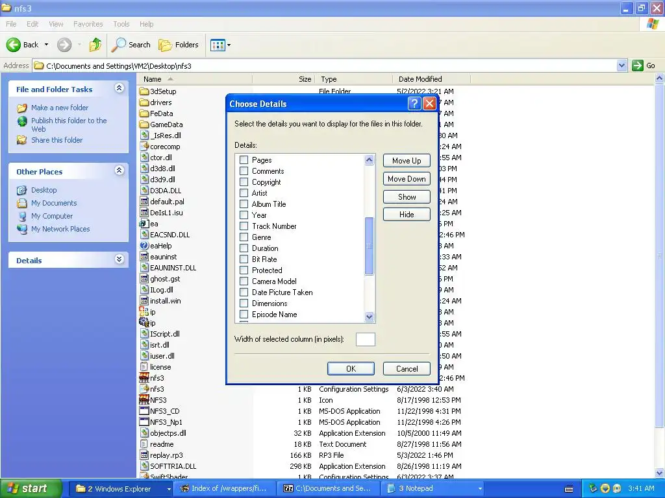Select the NFS3_CD MS-DOS application icon

[x=144, y=411]
